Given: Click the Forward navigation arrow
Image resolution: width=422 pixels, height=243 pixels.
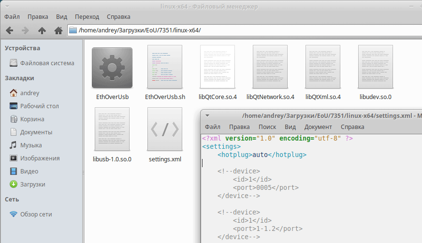Looking at the screenshot, I should coord(25,30).
